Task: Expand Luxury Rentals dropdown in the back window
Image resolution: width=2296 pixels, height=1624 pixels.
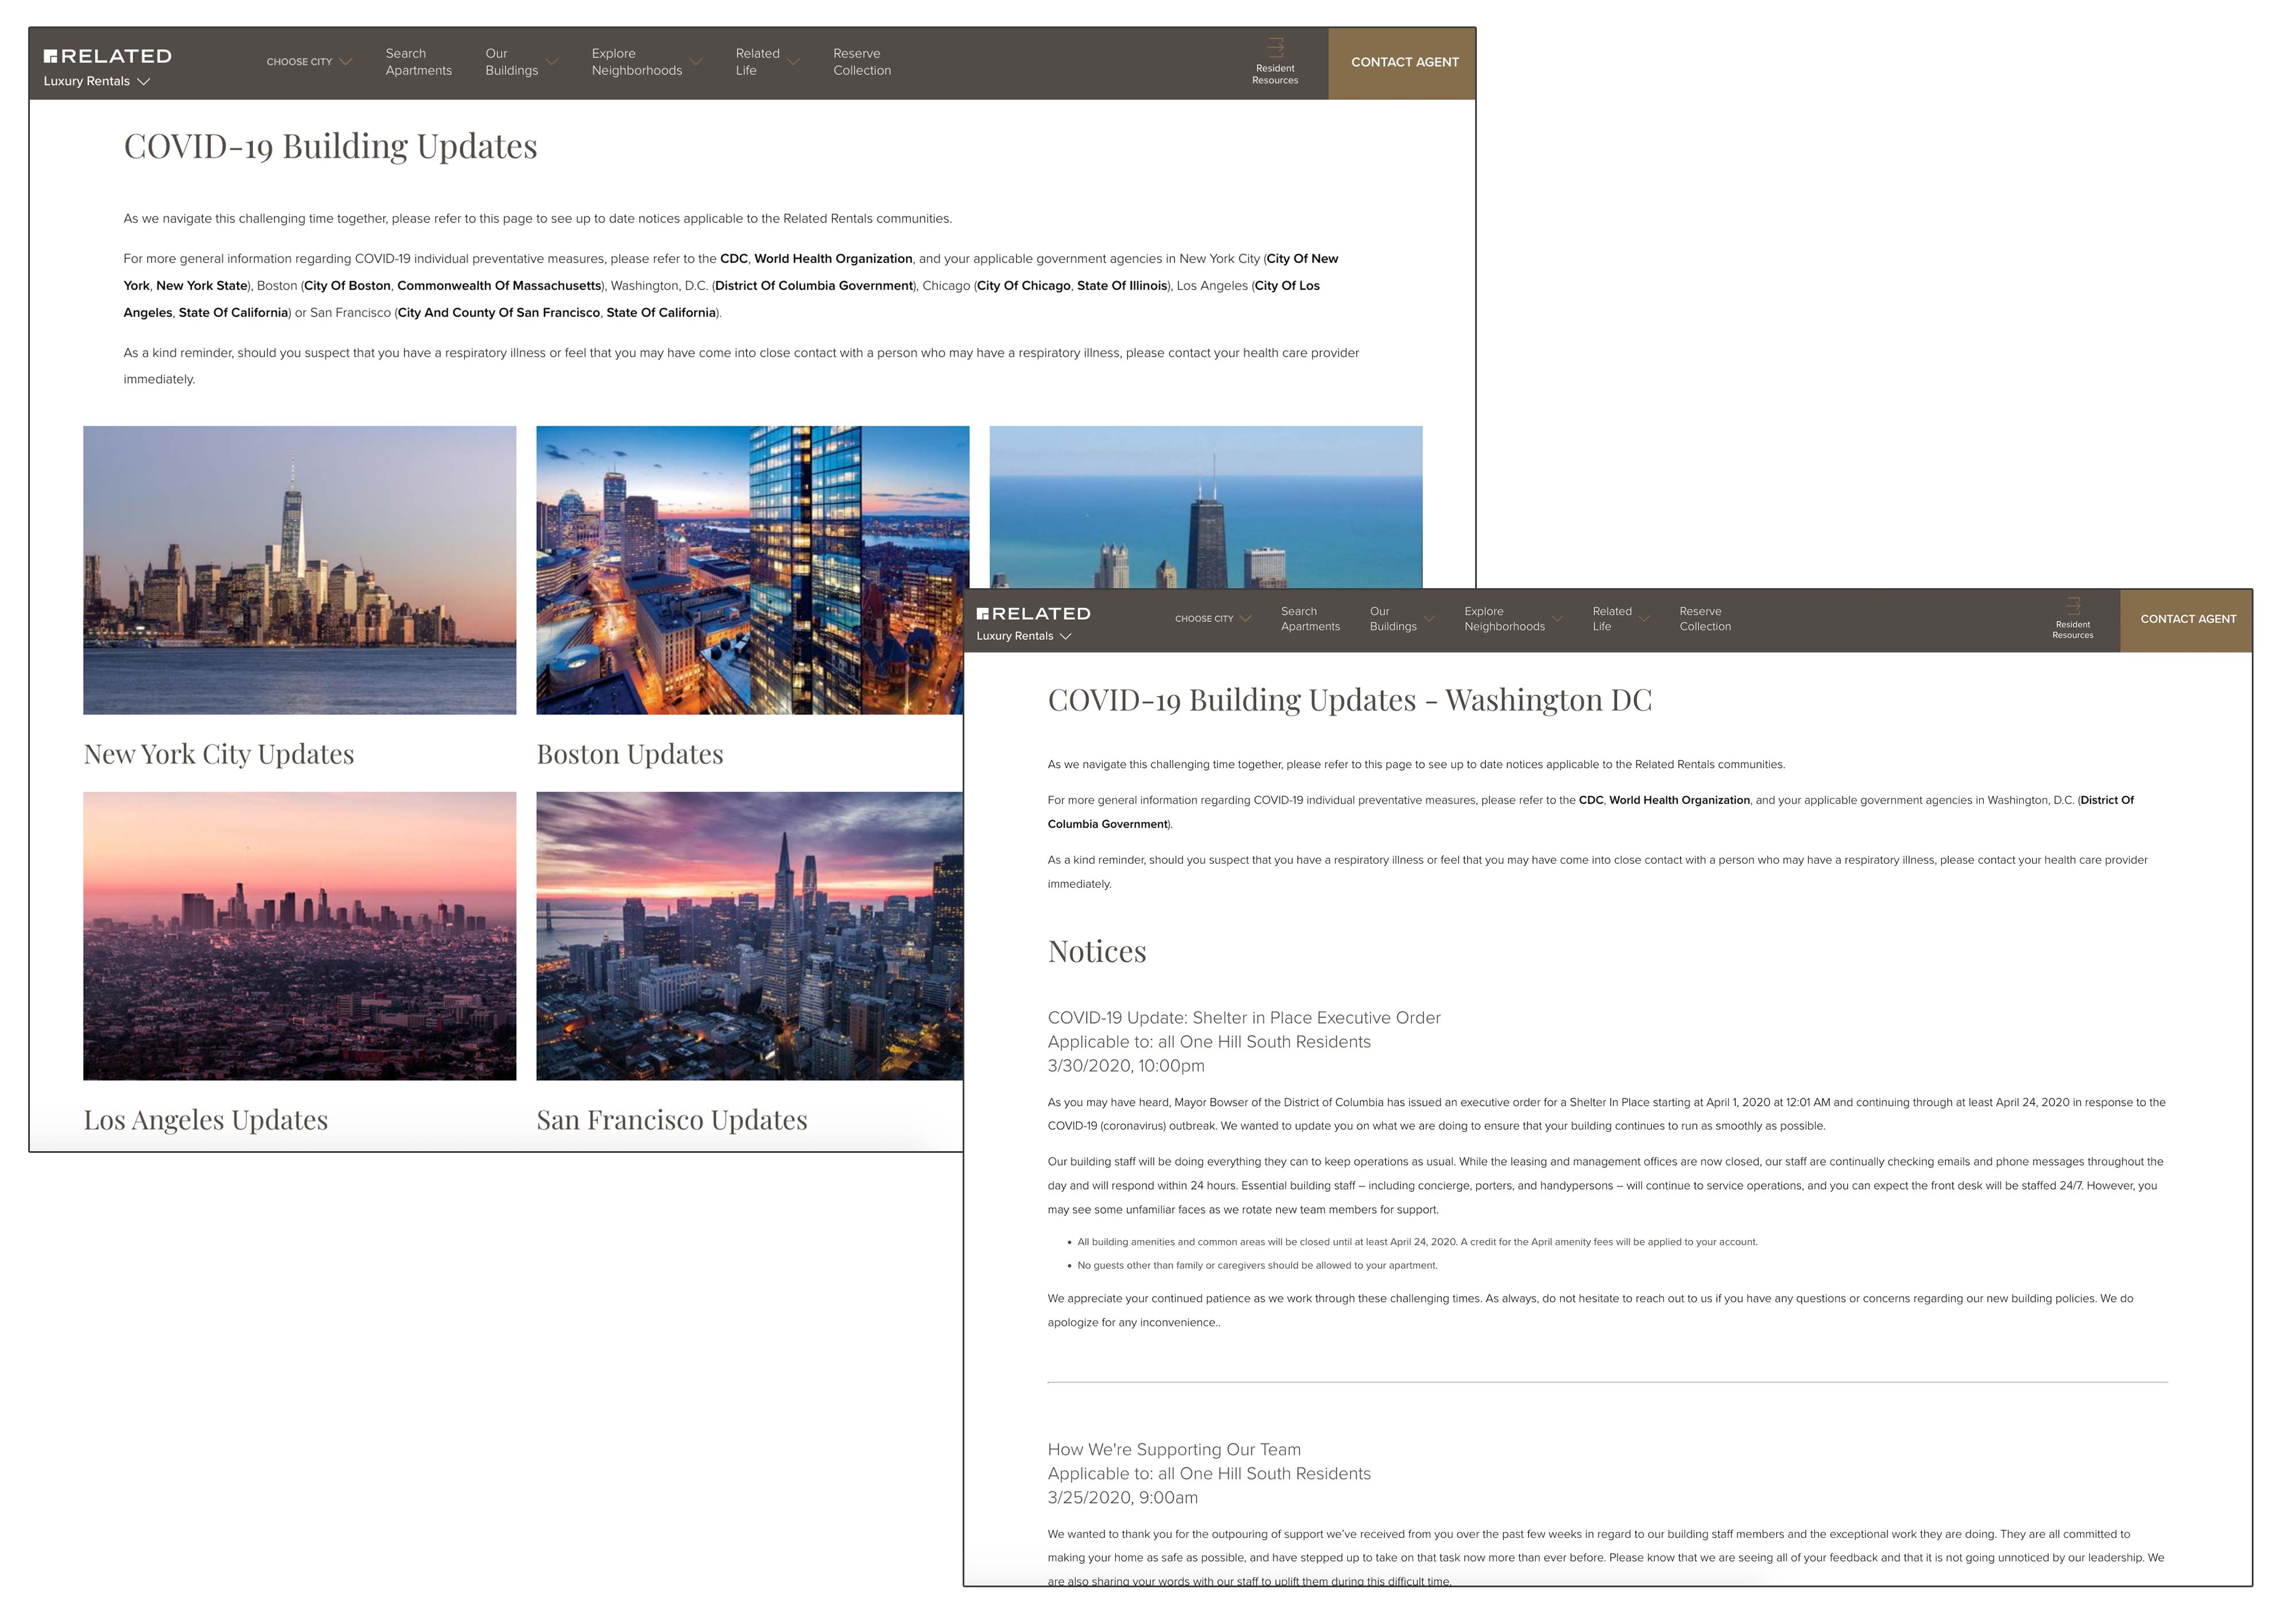Action: coord(96,81)
